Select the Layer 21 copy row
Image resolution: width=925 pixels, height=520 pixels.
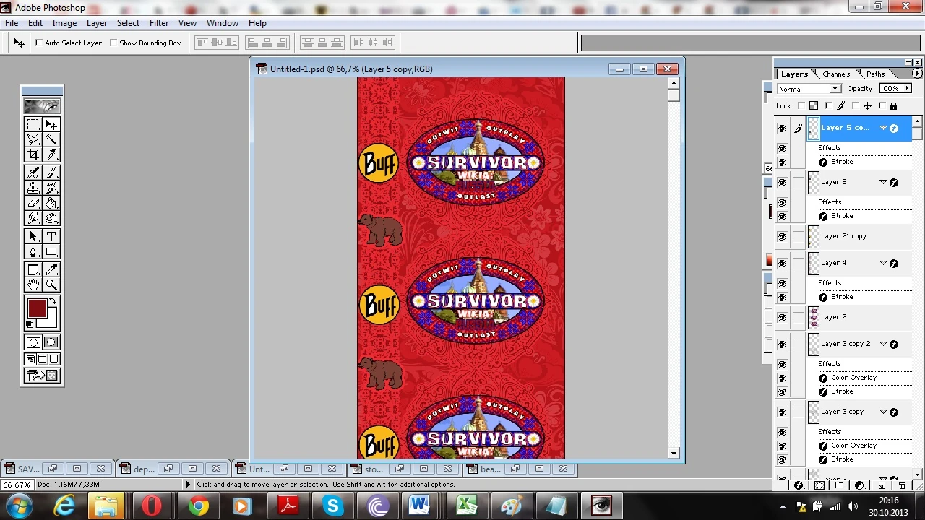click(x=859, y=236)
